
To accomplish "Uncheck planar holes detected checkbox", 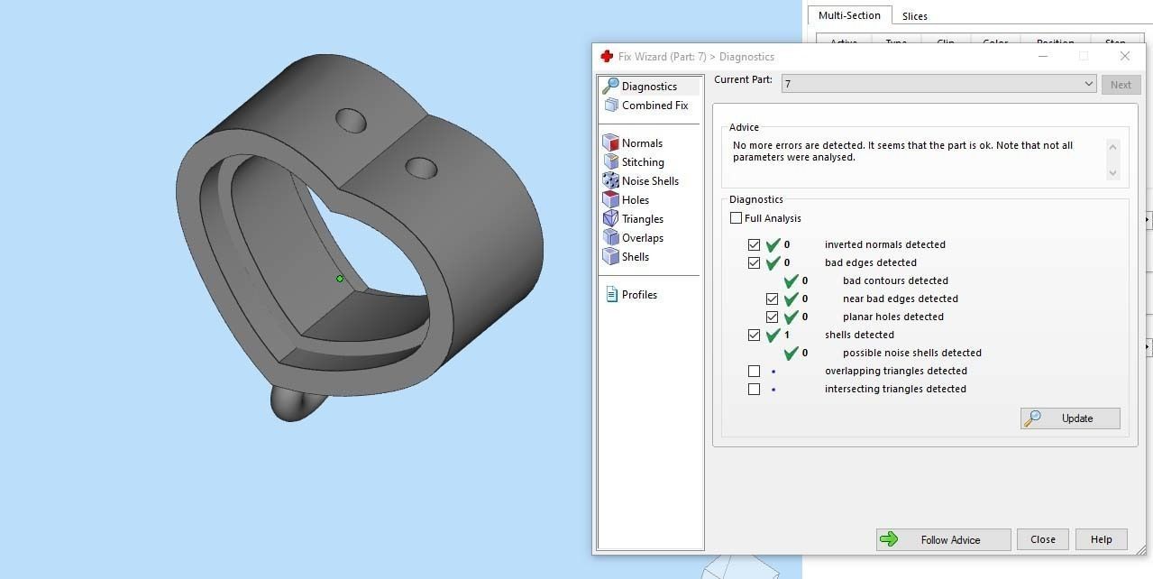I will [x=773, y=317].
